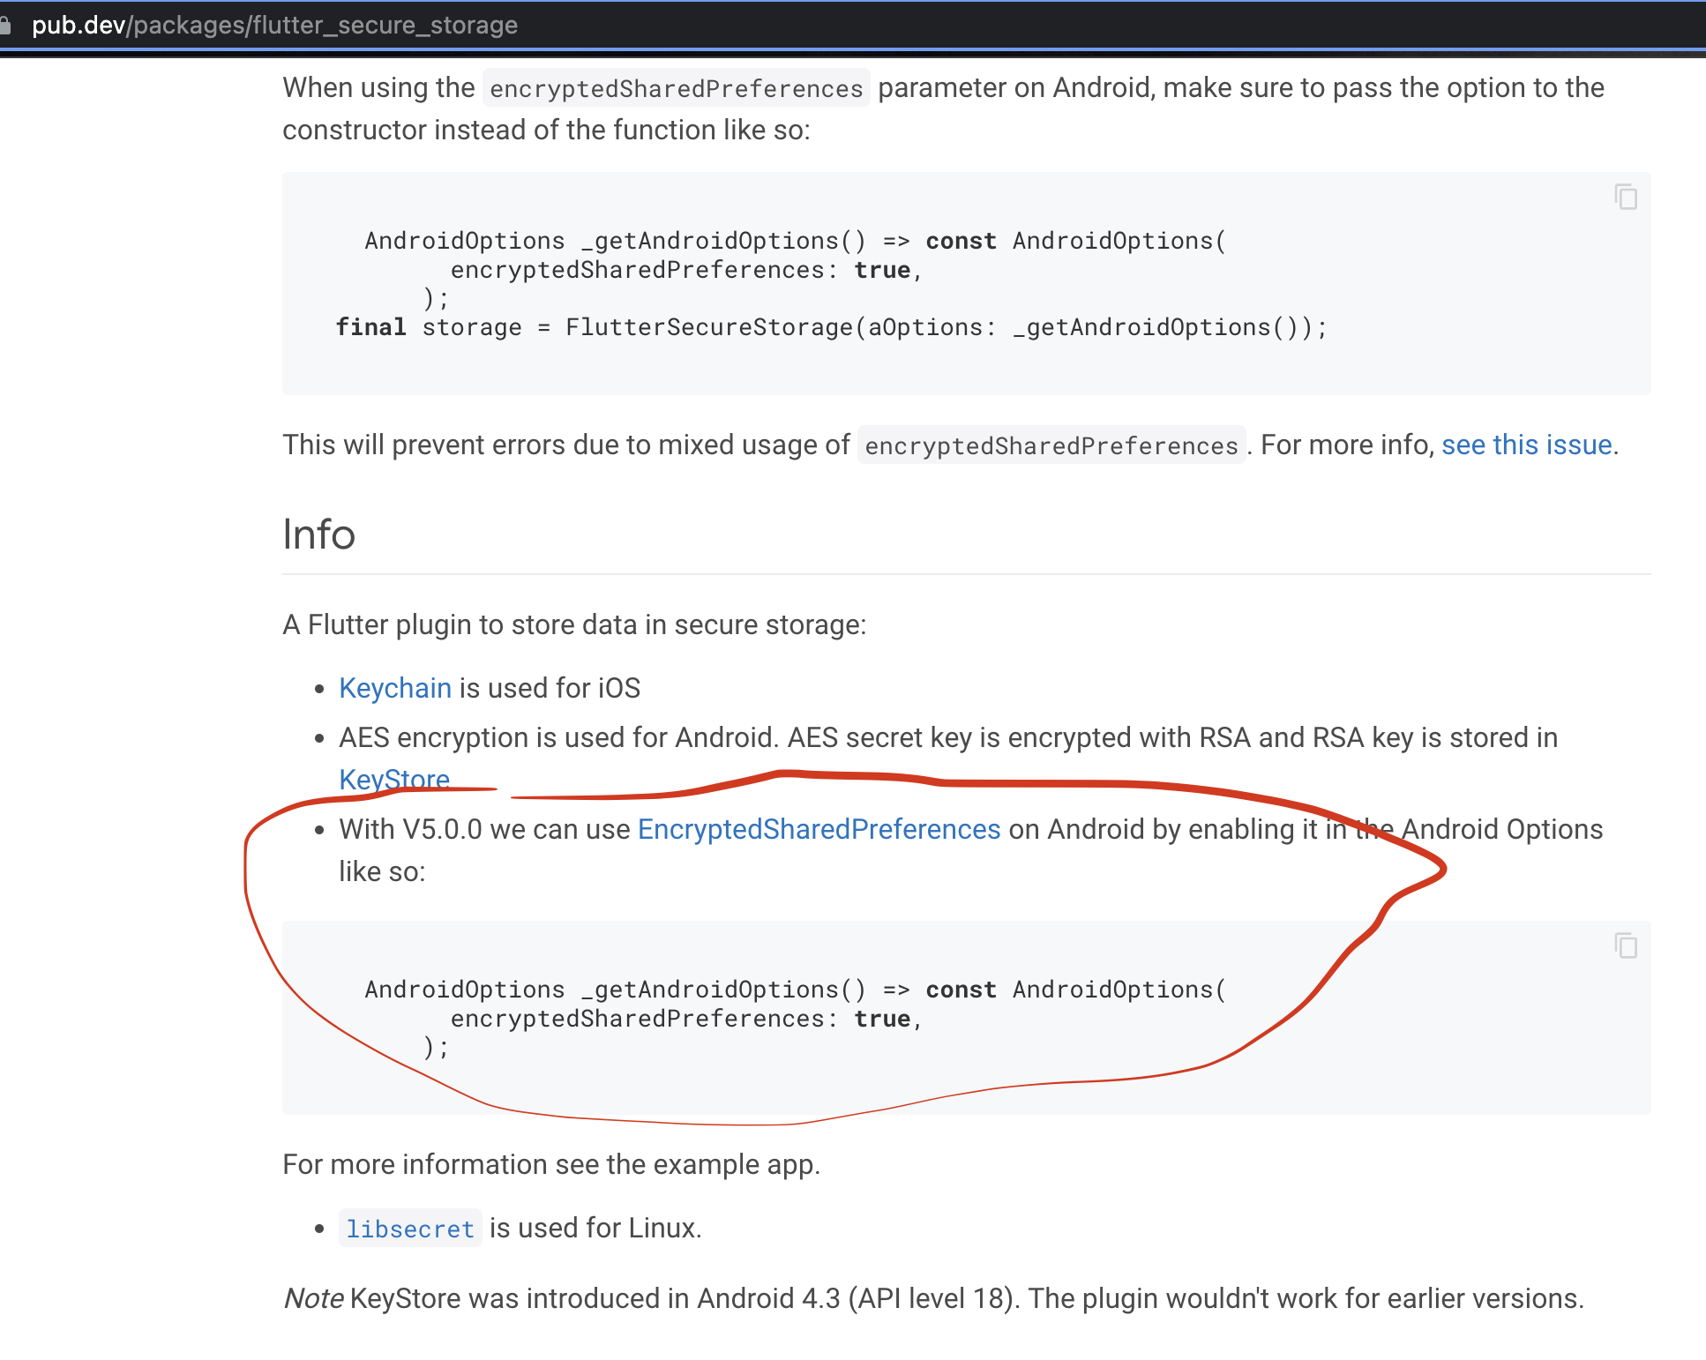Click 'is used for Linux' text

click(x=595, y=1228)
